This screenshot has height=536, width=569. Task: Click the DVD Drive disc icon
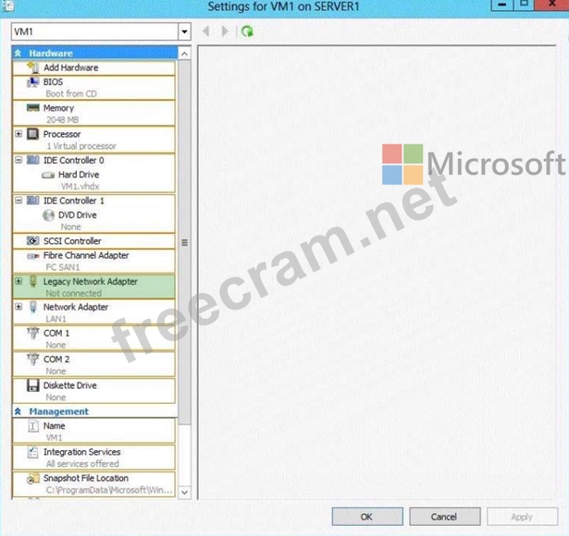pos(48,215)
